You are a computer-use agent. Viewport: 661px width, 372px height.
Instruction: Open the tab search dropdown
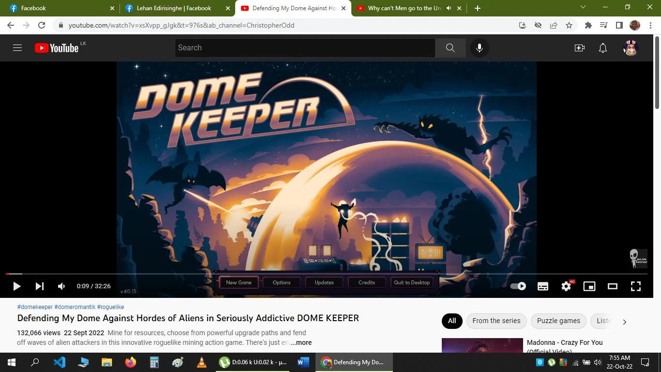[x=583, y=7]
